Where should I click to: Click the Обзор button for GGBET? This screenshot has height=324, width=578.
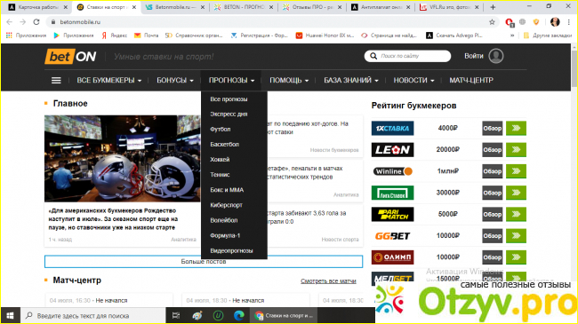(493, 235)
